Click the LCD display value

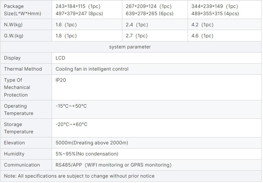click(60, 58)
